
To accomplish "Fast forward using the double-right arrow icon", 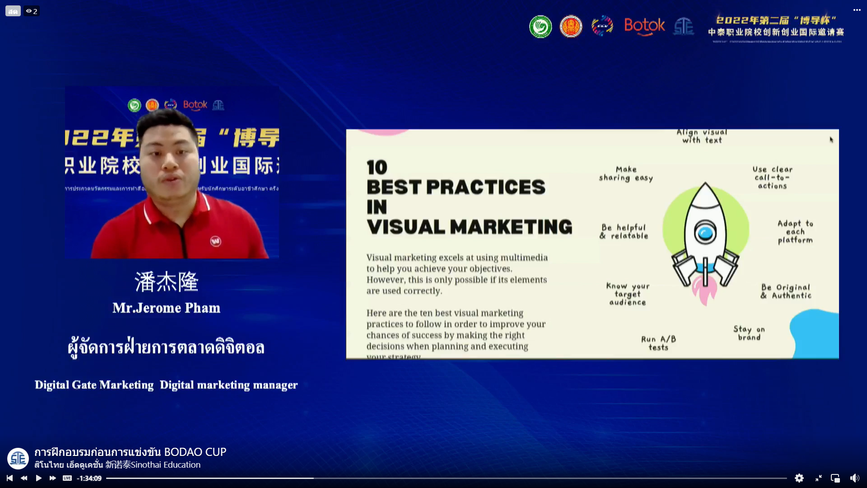I will coord(53,478).
